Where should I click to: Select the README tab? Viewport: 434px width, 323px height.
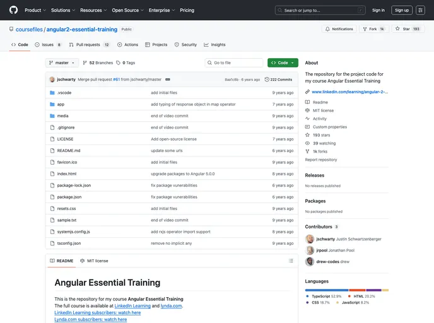pos(61,261)
